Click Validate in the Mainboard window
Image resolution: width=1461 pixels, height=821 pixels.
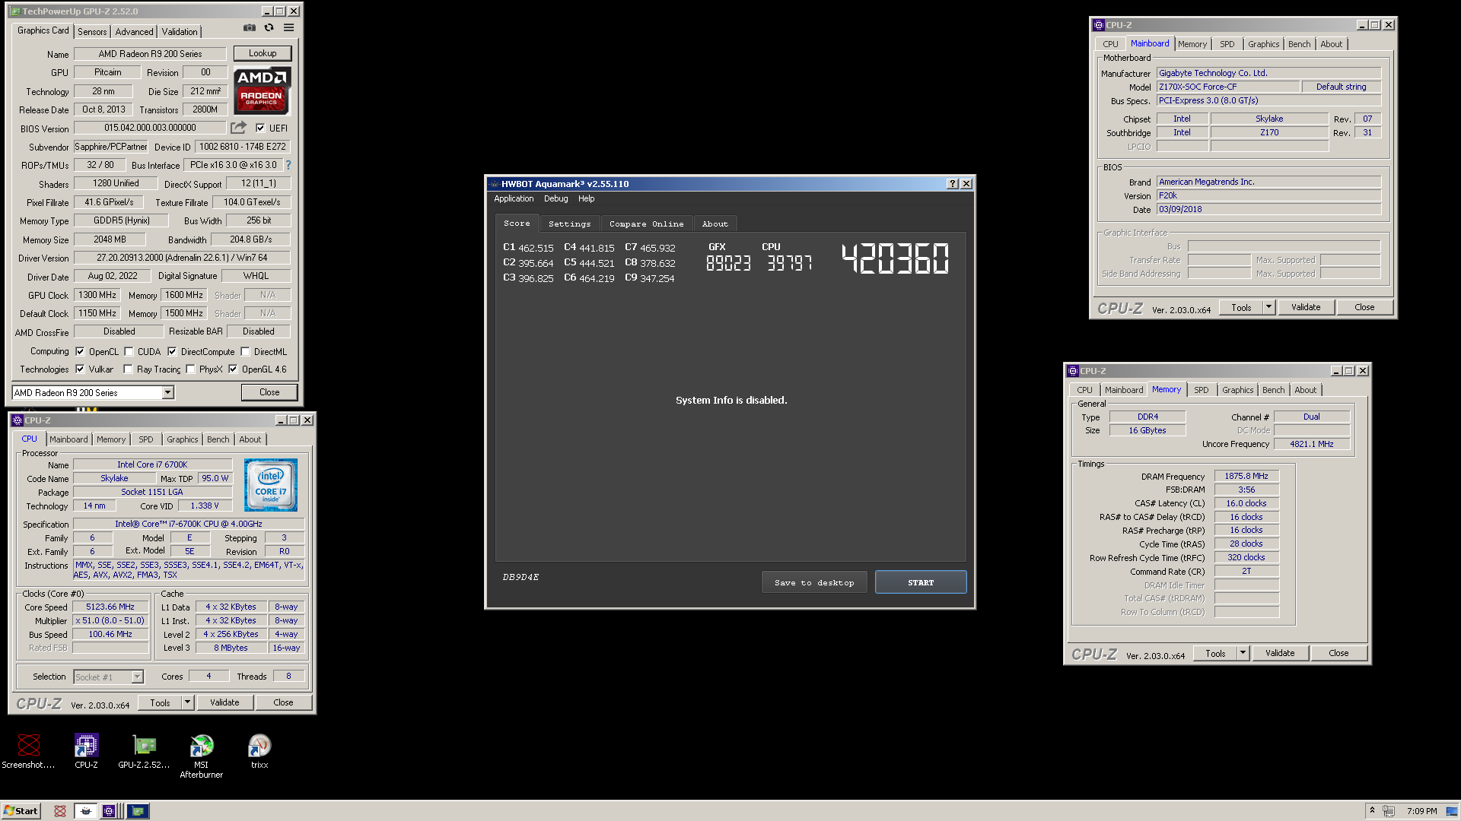[1306, 307]
